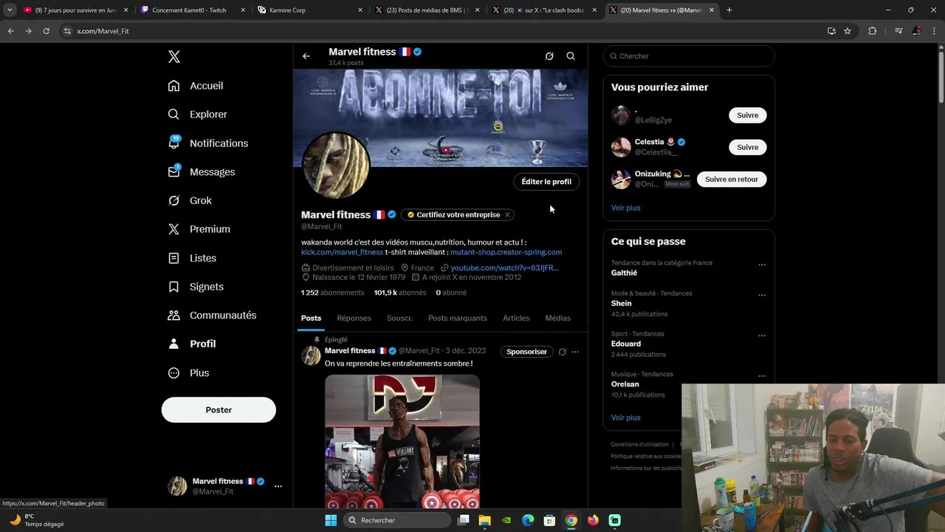Click the Poster button

pyautogui.click(x=219, y=410)
